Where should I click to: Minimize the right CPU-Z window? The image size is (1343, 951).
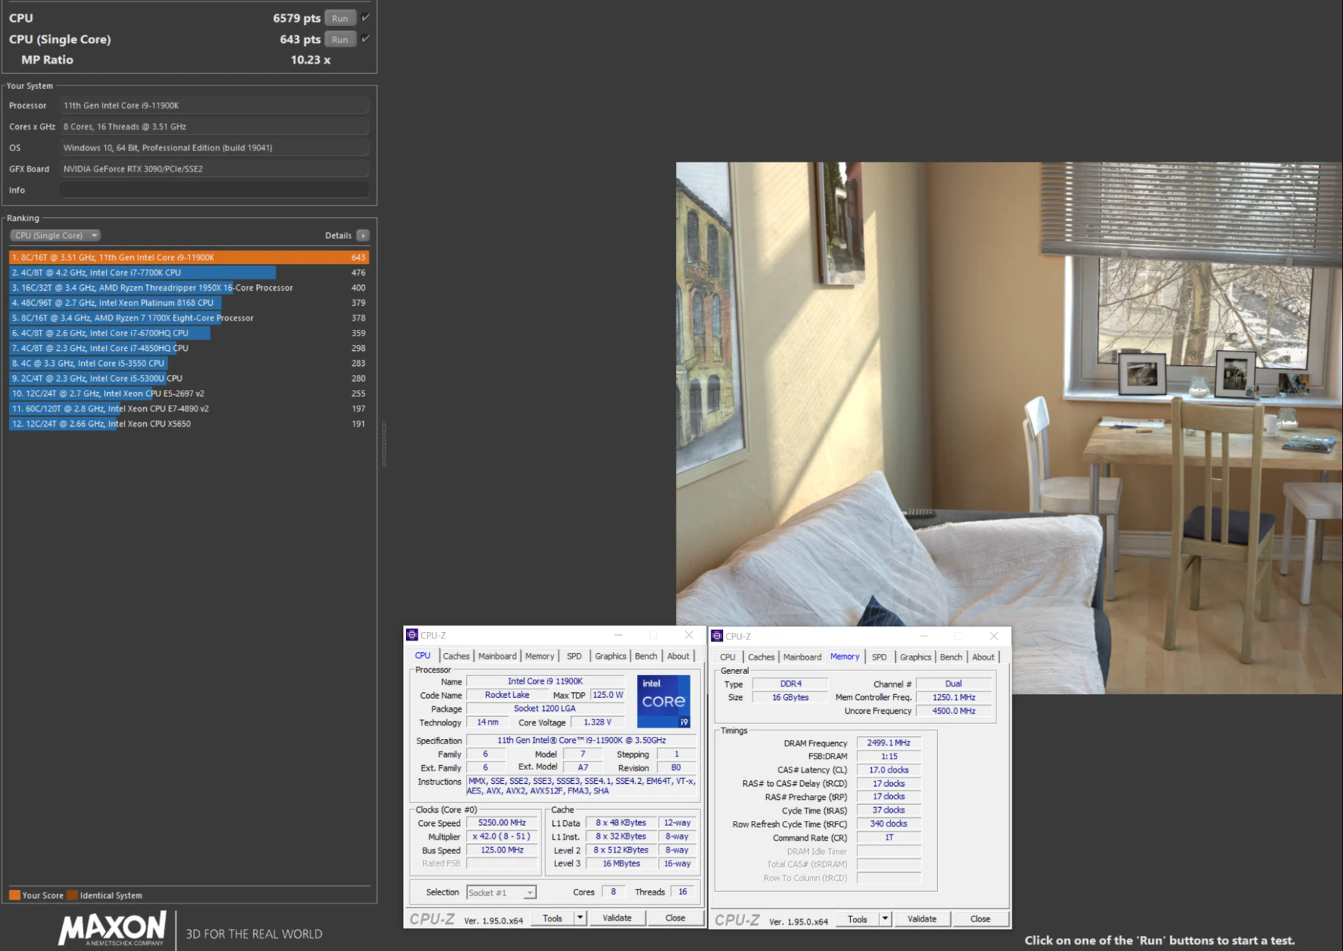[x=923, y=636]
